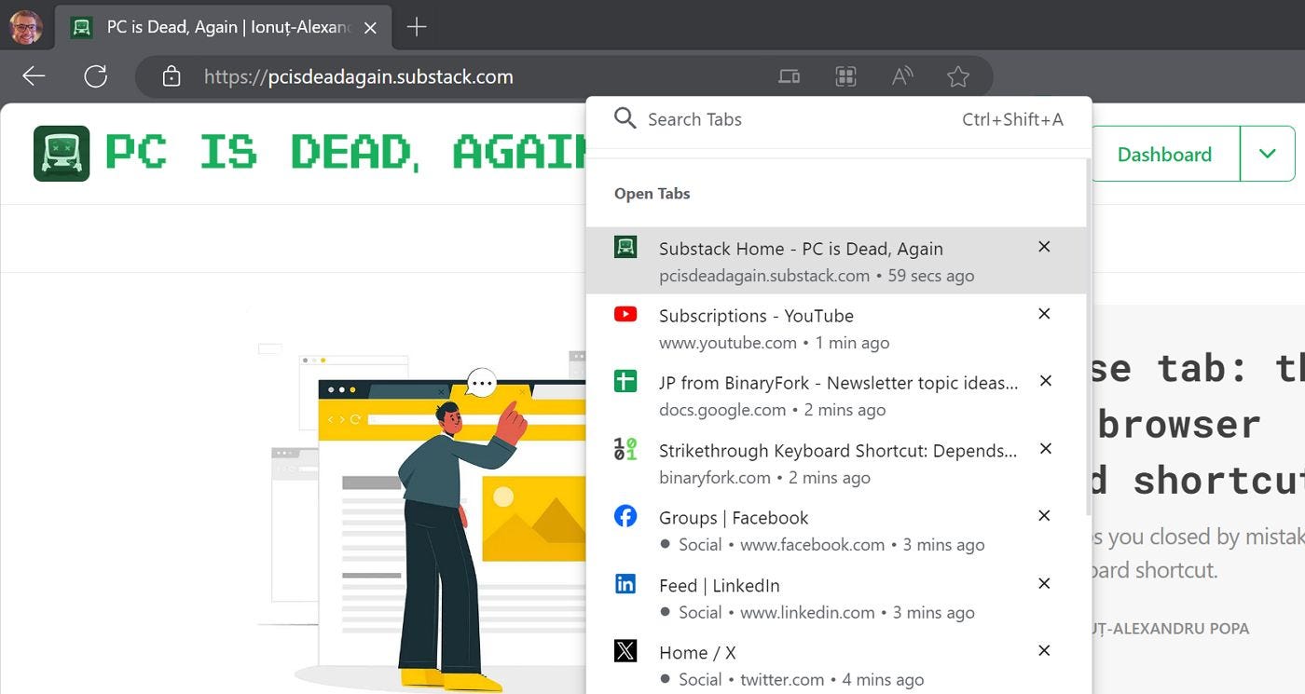Open site permissions via the address bar lock

point(172,75)
